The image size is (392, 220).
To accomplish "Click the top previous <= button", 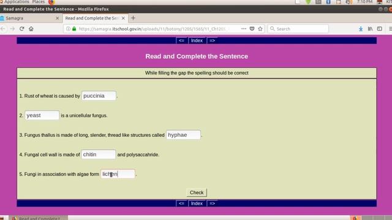I will [181, 40].
